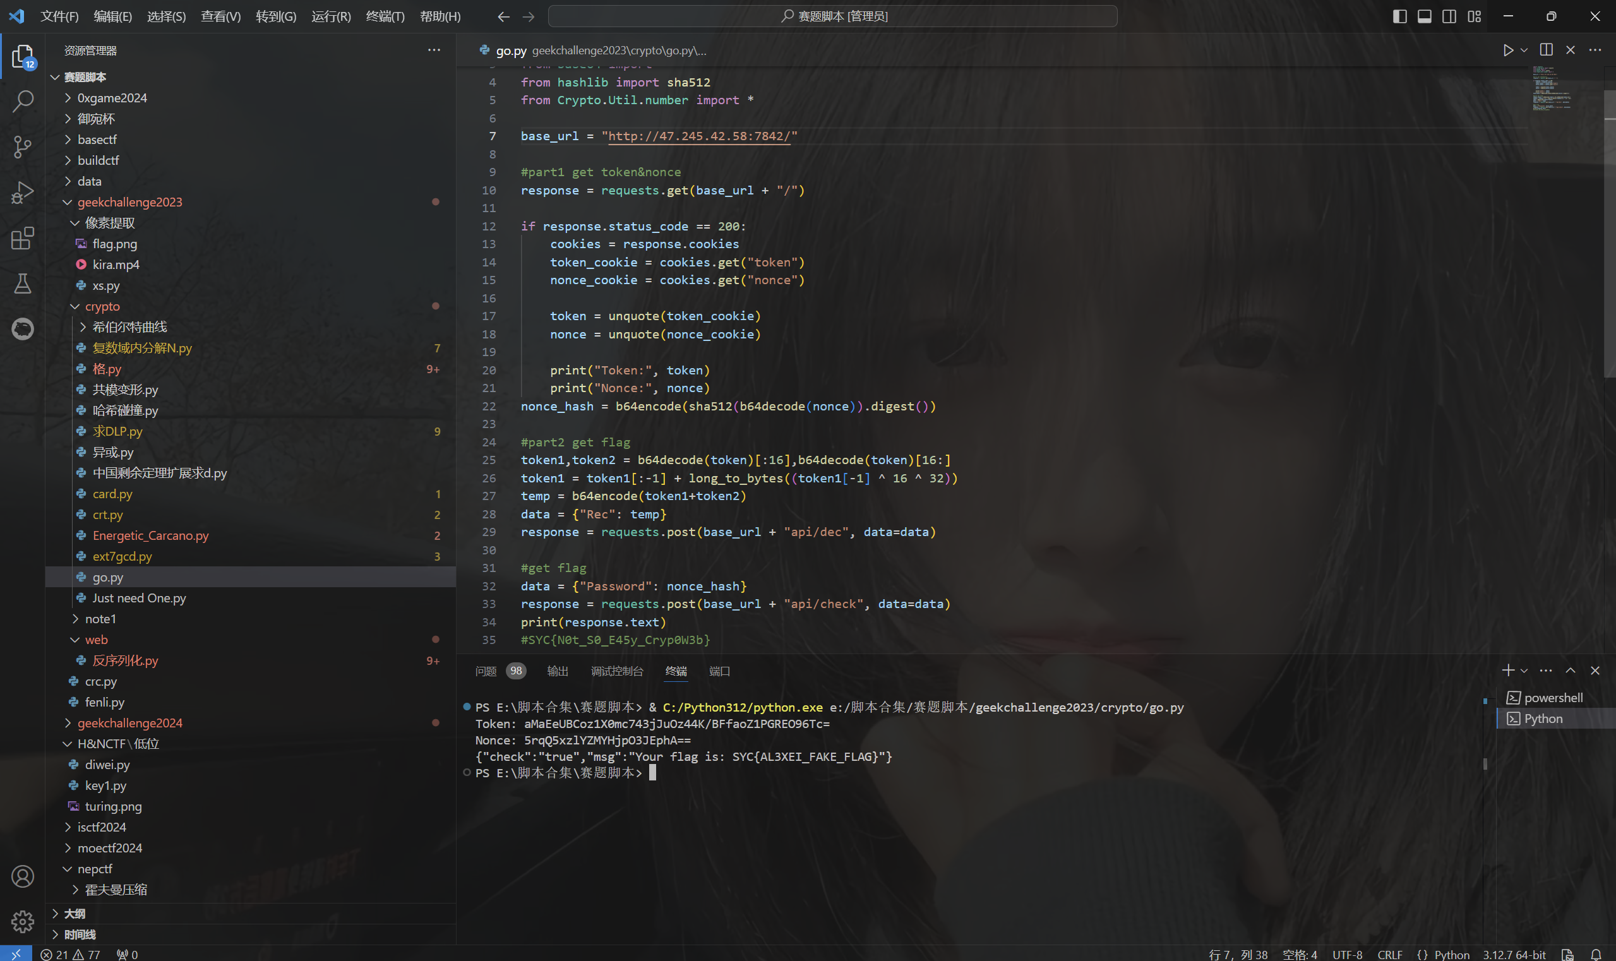Screen dimensions: 1616x961
Task: Open the Search view in activity bar
Action: [23, 101]
